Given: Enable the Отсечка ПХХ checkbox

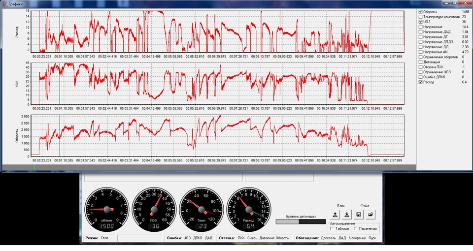Looking at the screenshot, I should point(420,67).
